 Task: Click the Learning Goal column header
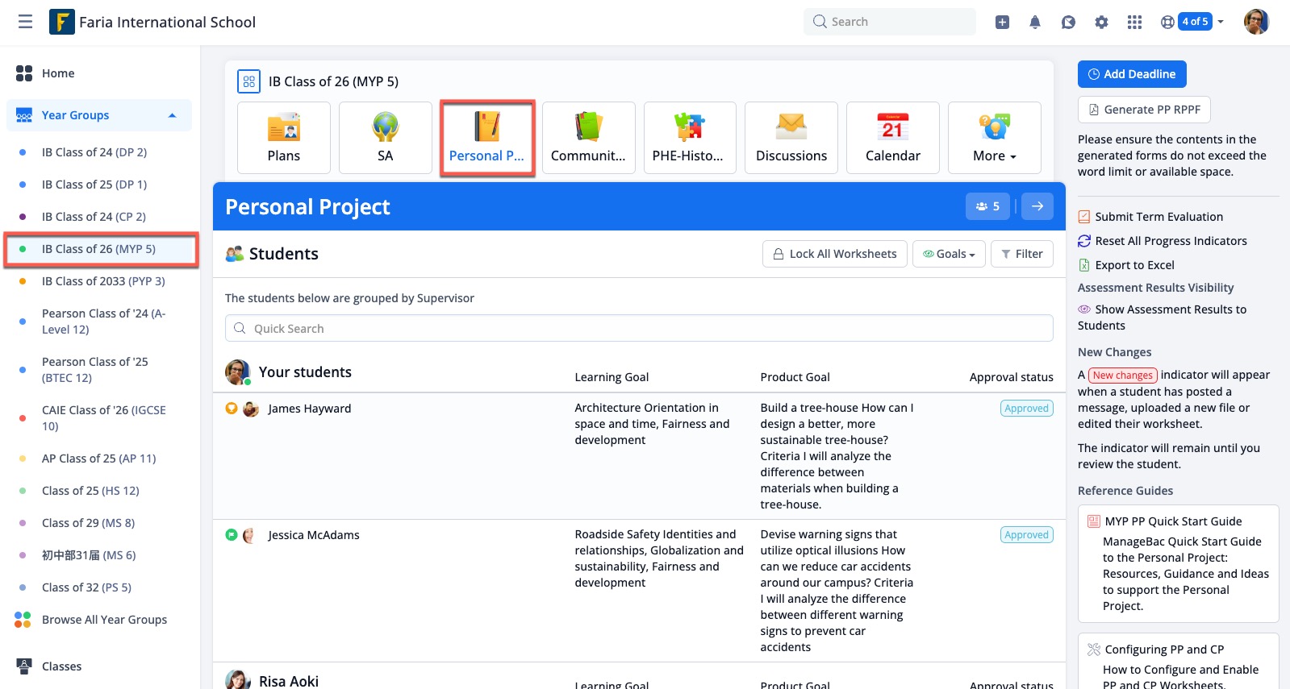(612, 377)
